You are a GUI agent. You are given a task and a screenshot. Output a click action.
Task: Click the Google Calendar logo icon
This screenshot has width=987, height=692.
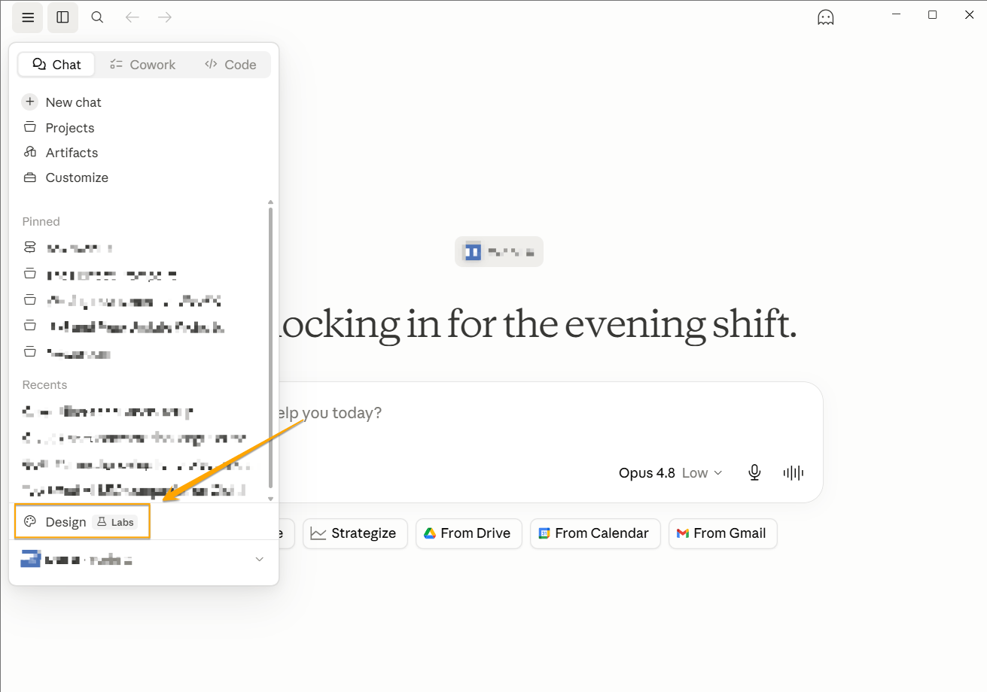(x=544, y=533)
